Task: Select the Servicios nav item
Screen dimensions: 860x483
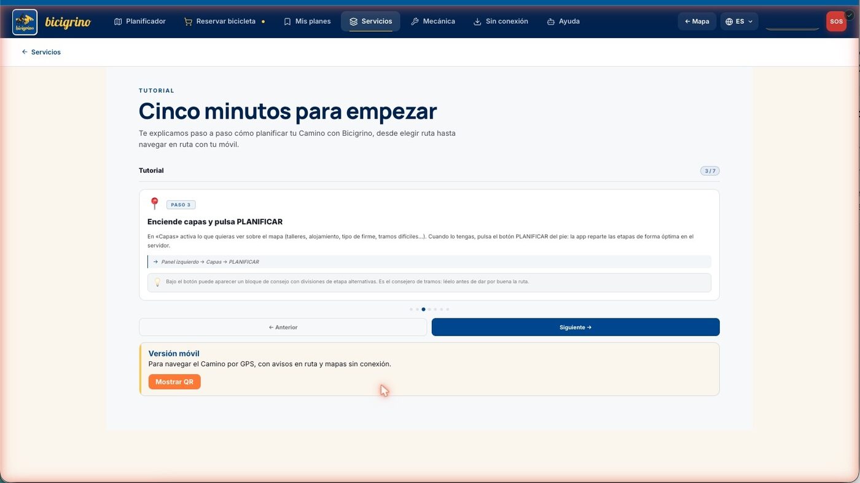Action: click(x=370, y=22)
